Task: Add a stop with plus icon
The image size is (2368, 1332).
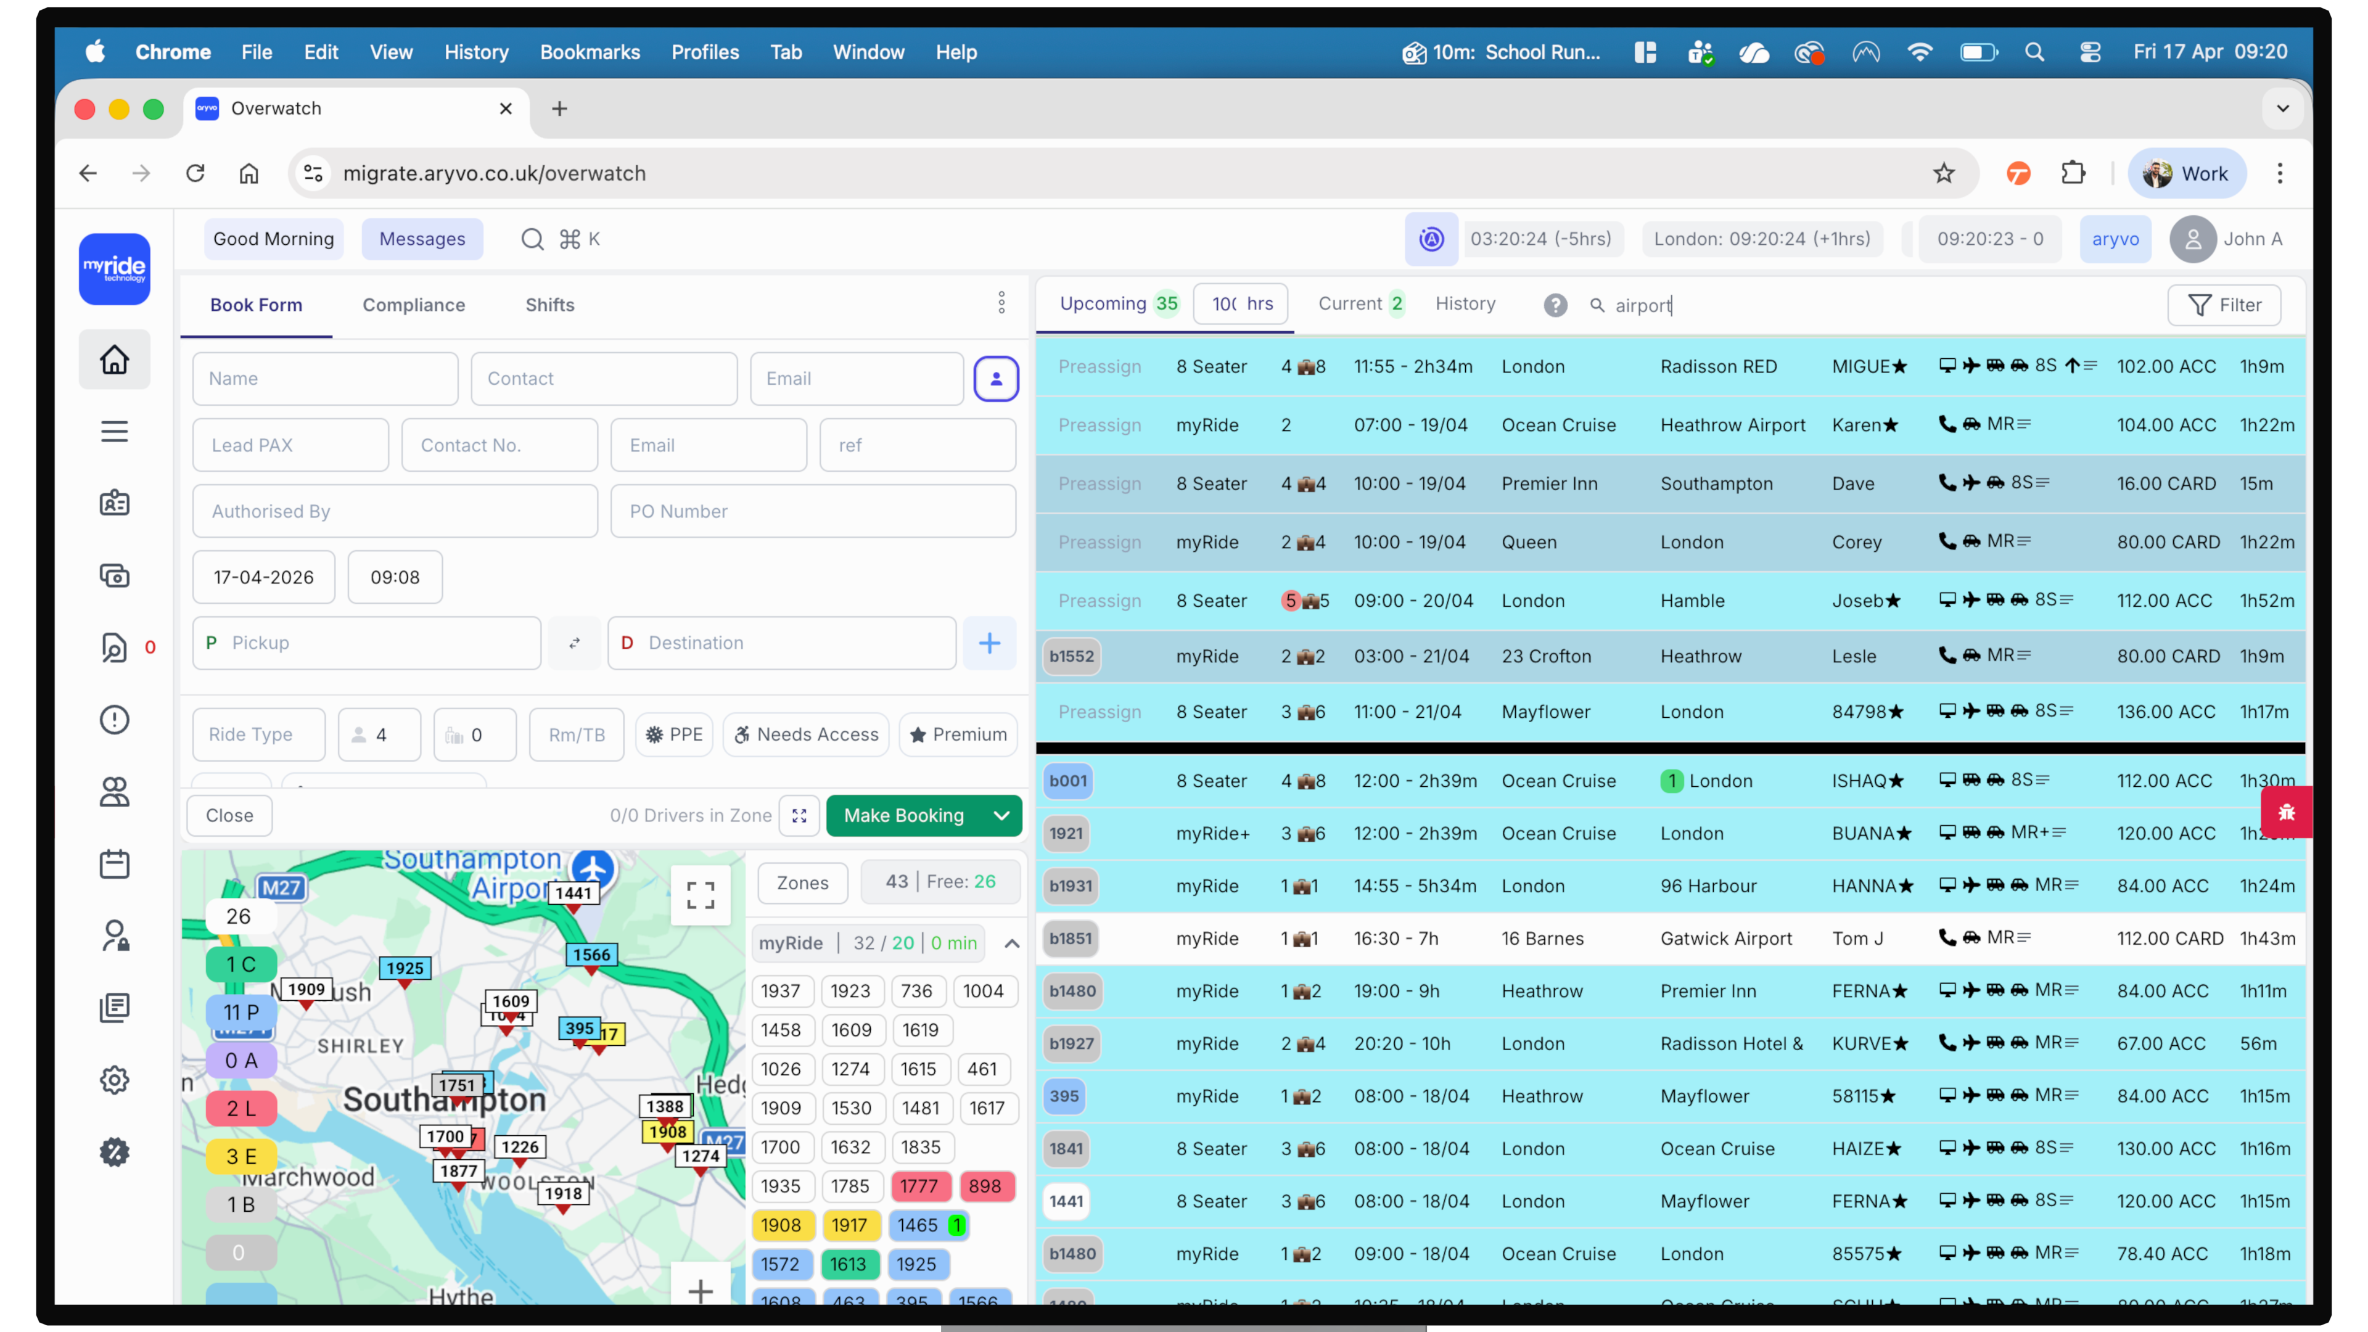Action: click(989, 643)
